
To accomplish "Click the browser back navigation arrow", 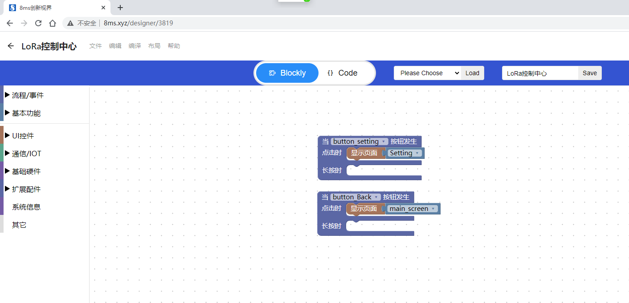I will pos(10,23).
